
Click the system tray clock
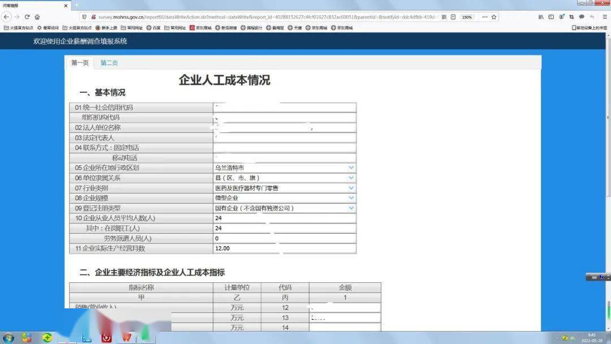pos(592,338)
